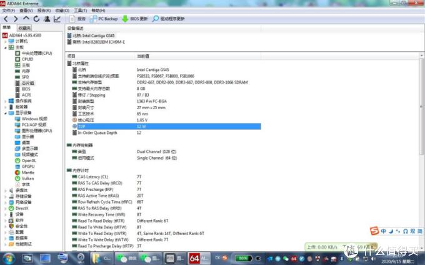Expand the DirectX tree node
Viewport: 425px width, 265px height.
(x=6, y=208)
